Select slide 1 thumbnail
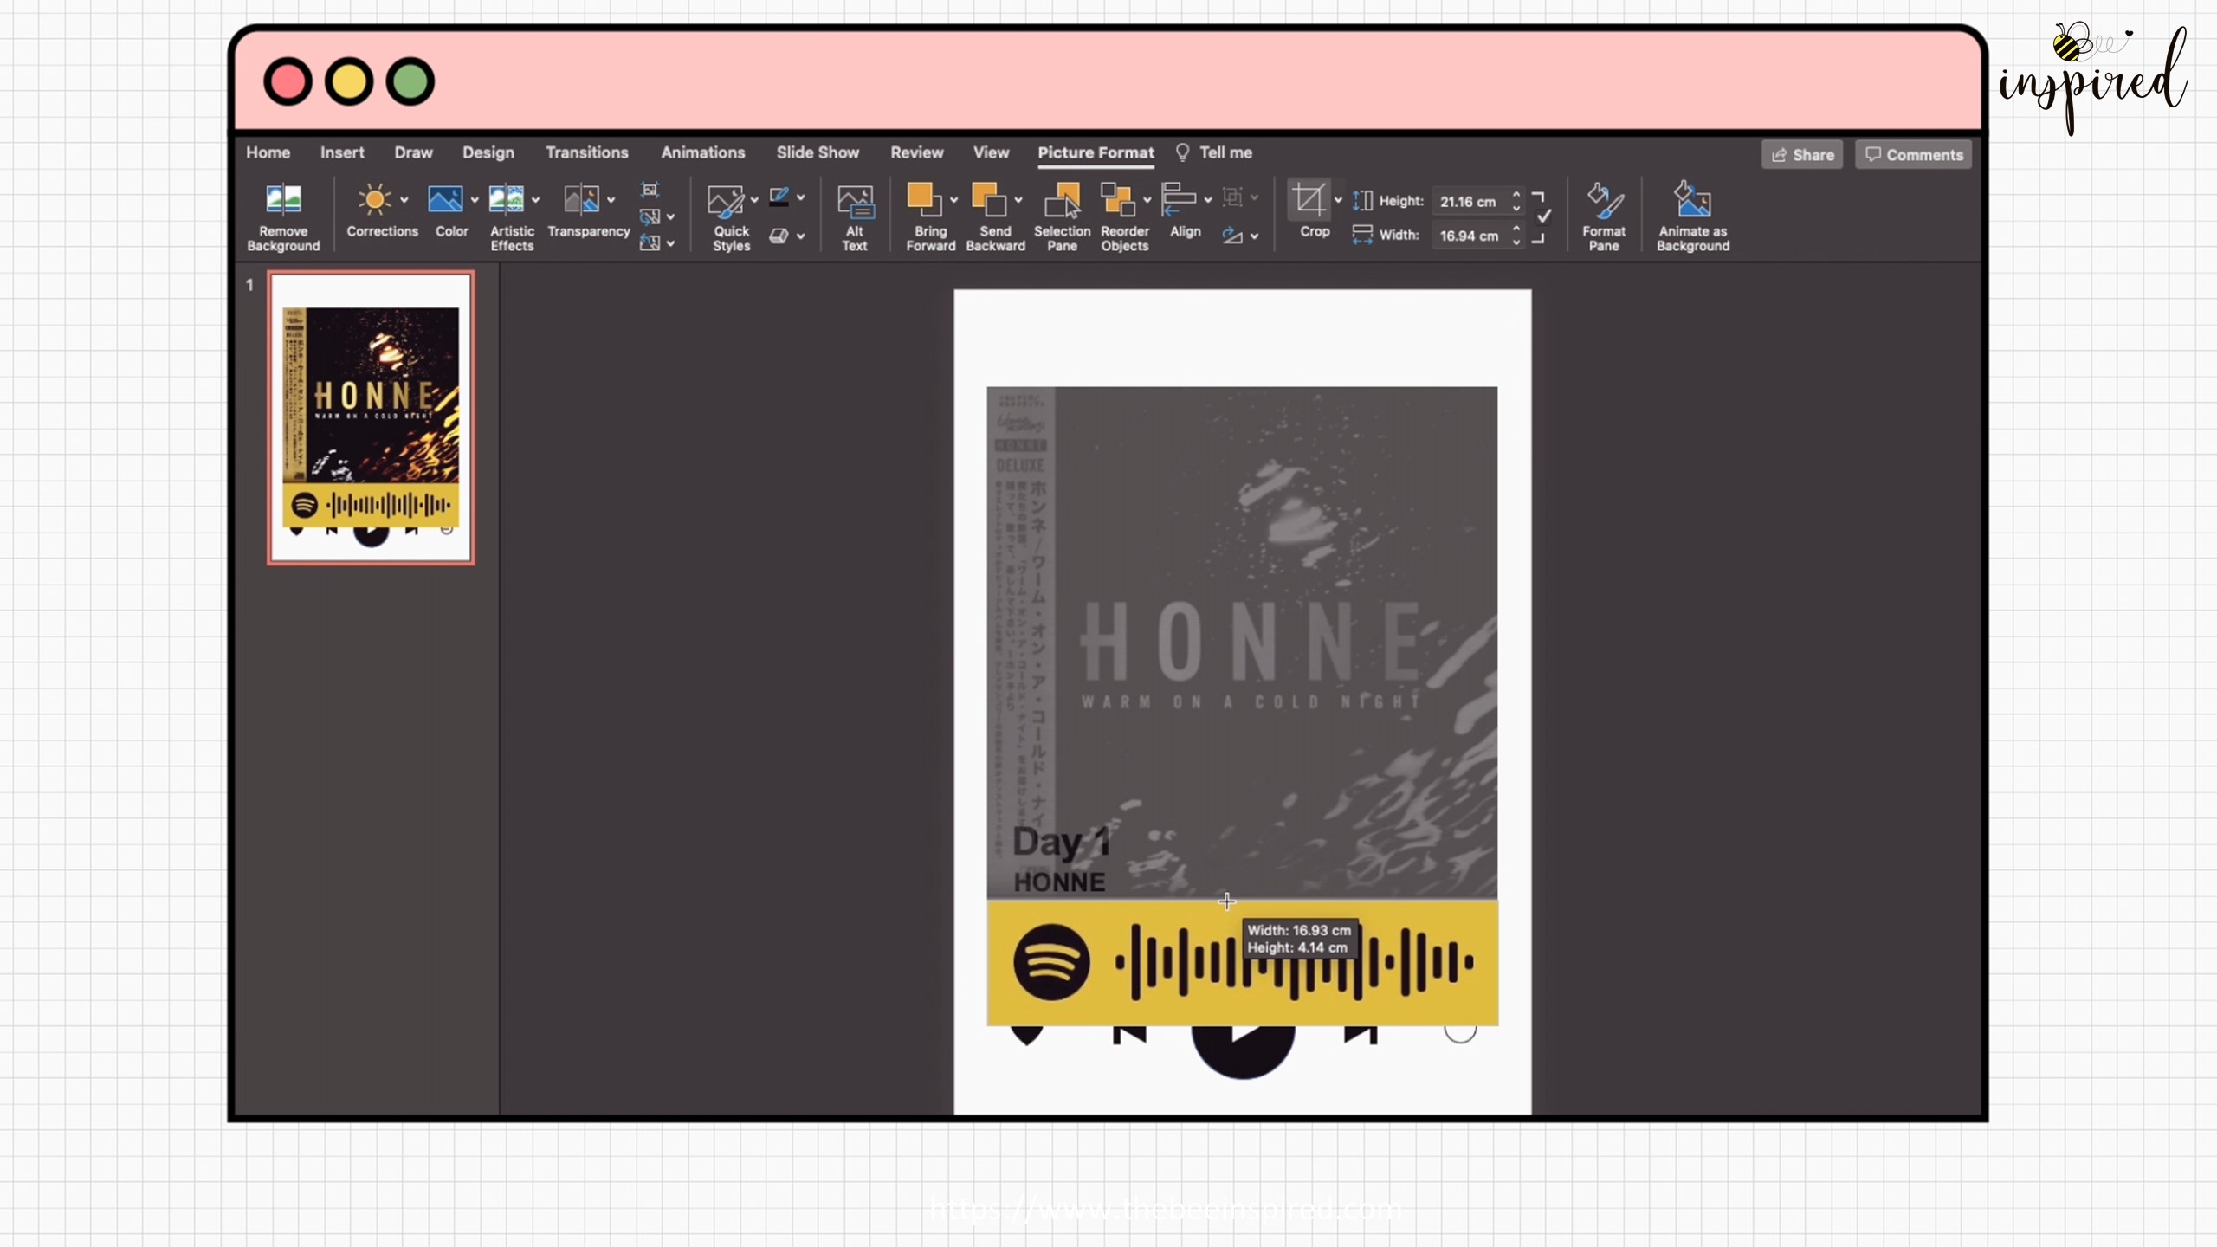This screenshot has width=2217, height=1247. (x=371, y=418)
